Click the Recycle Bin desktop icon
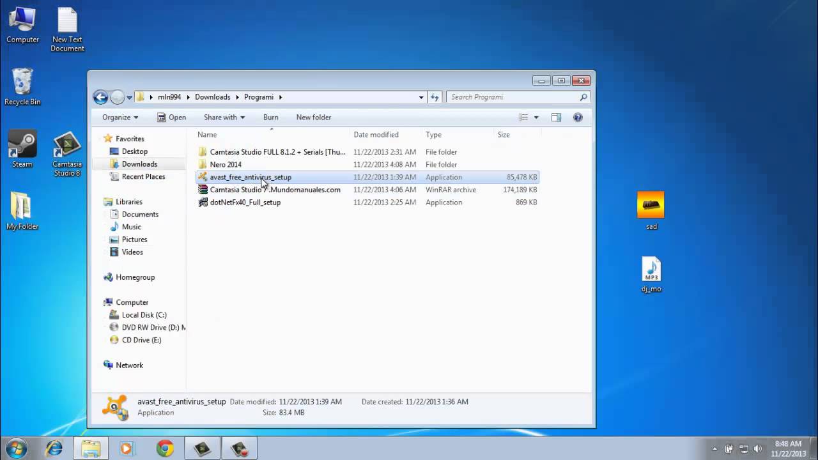This screenshot has height=460, width=818. (22, 87)
